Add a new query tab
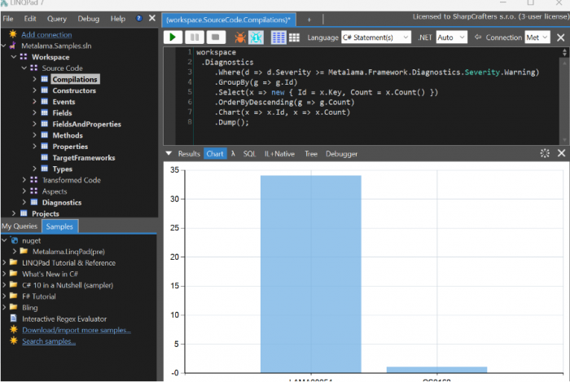Screen dimensions: 570x382 coord(309,20)
